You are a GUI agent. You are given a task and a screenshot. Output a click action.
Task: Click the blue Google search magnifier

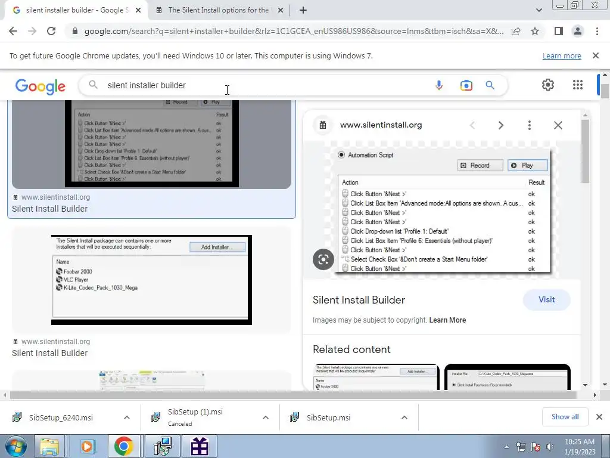pyautogui.click(x=490, y=85)
